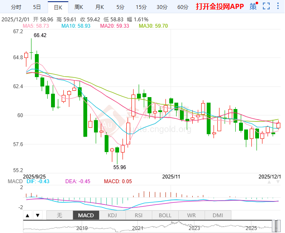
Task: Switch to 周K weekly candlestick view
Action: [x=79, y=7]
